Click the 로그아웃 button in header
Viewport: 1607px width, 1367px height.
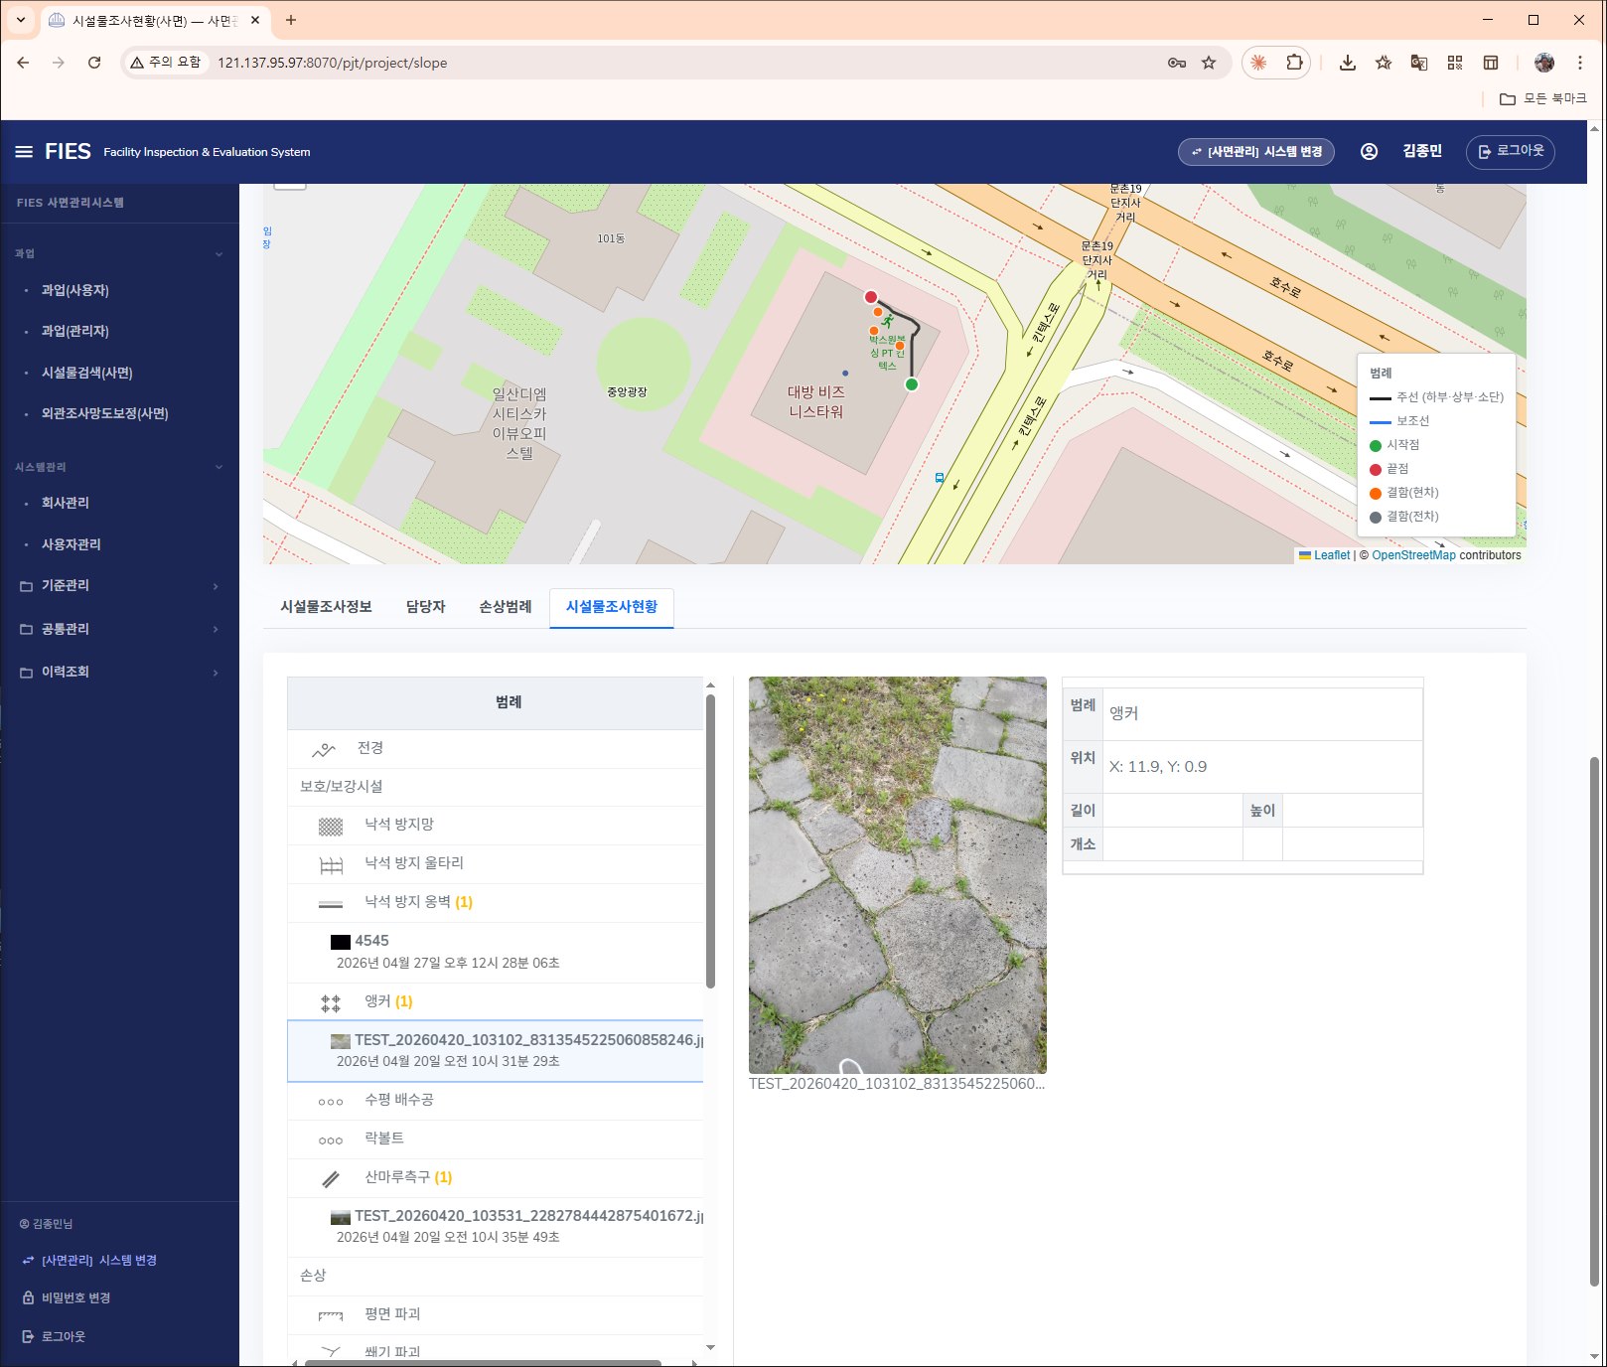click(1510, 151)
